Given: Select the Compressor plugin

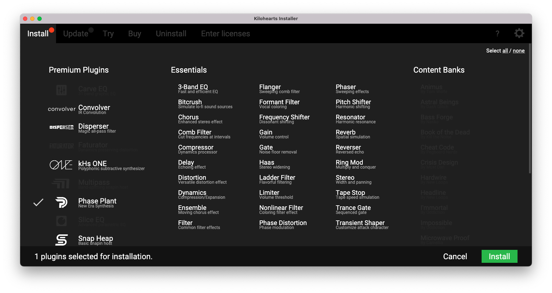Looking at the screenshot, I should click(x=198, y=149).
